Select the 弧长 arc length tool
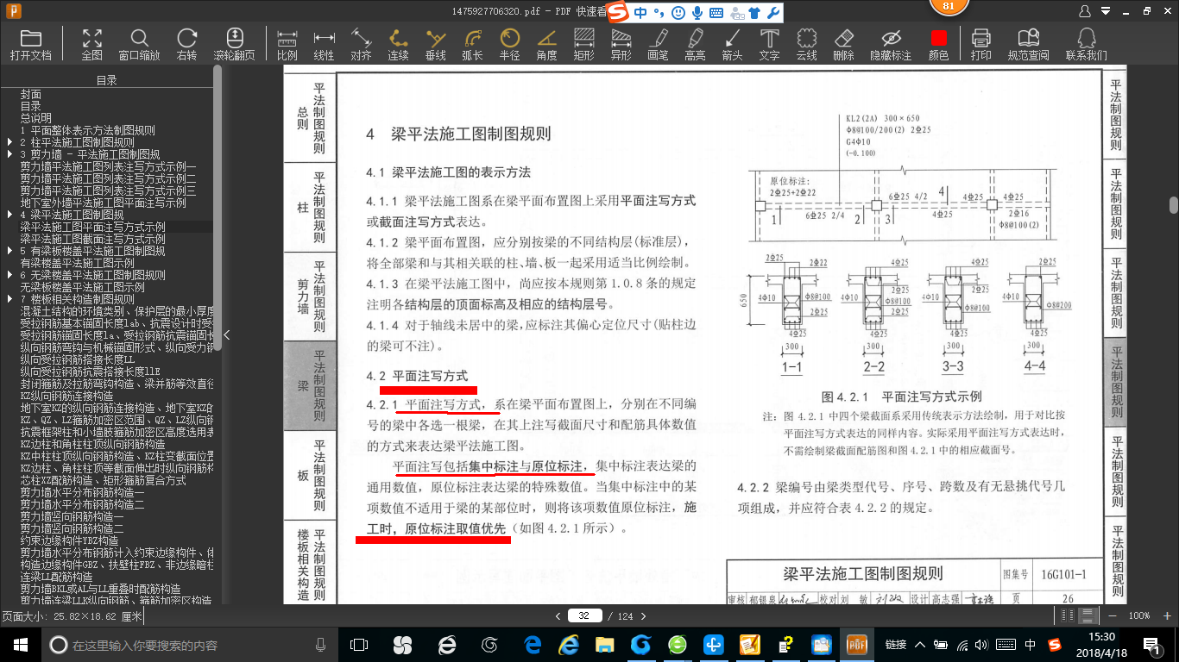 pyautogui.click(x=472, y=45)
